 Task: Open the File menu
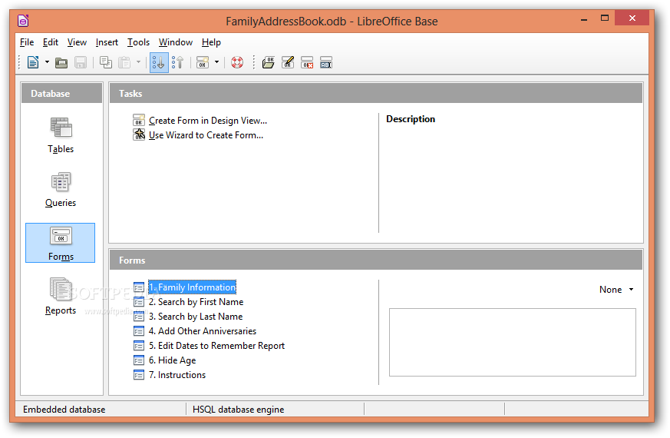[27, 42]
